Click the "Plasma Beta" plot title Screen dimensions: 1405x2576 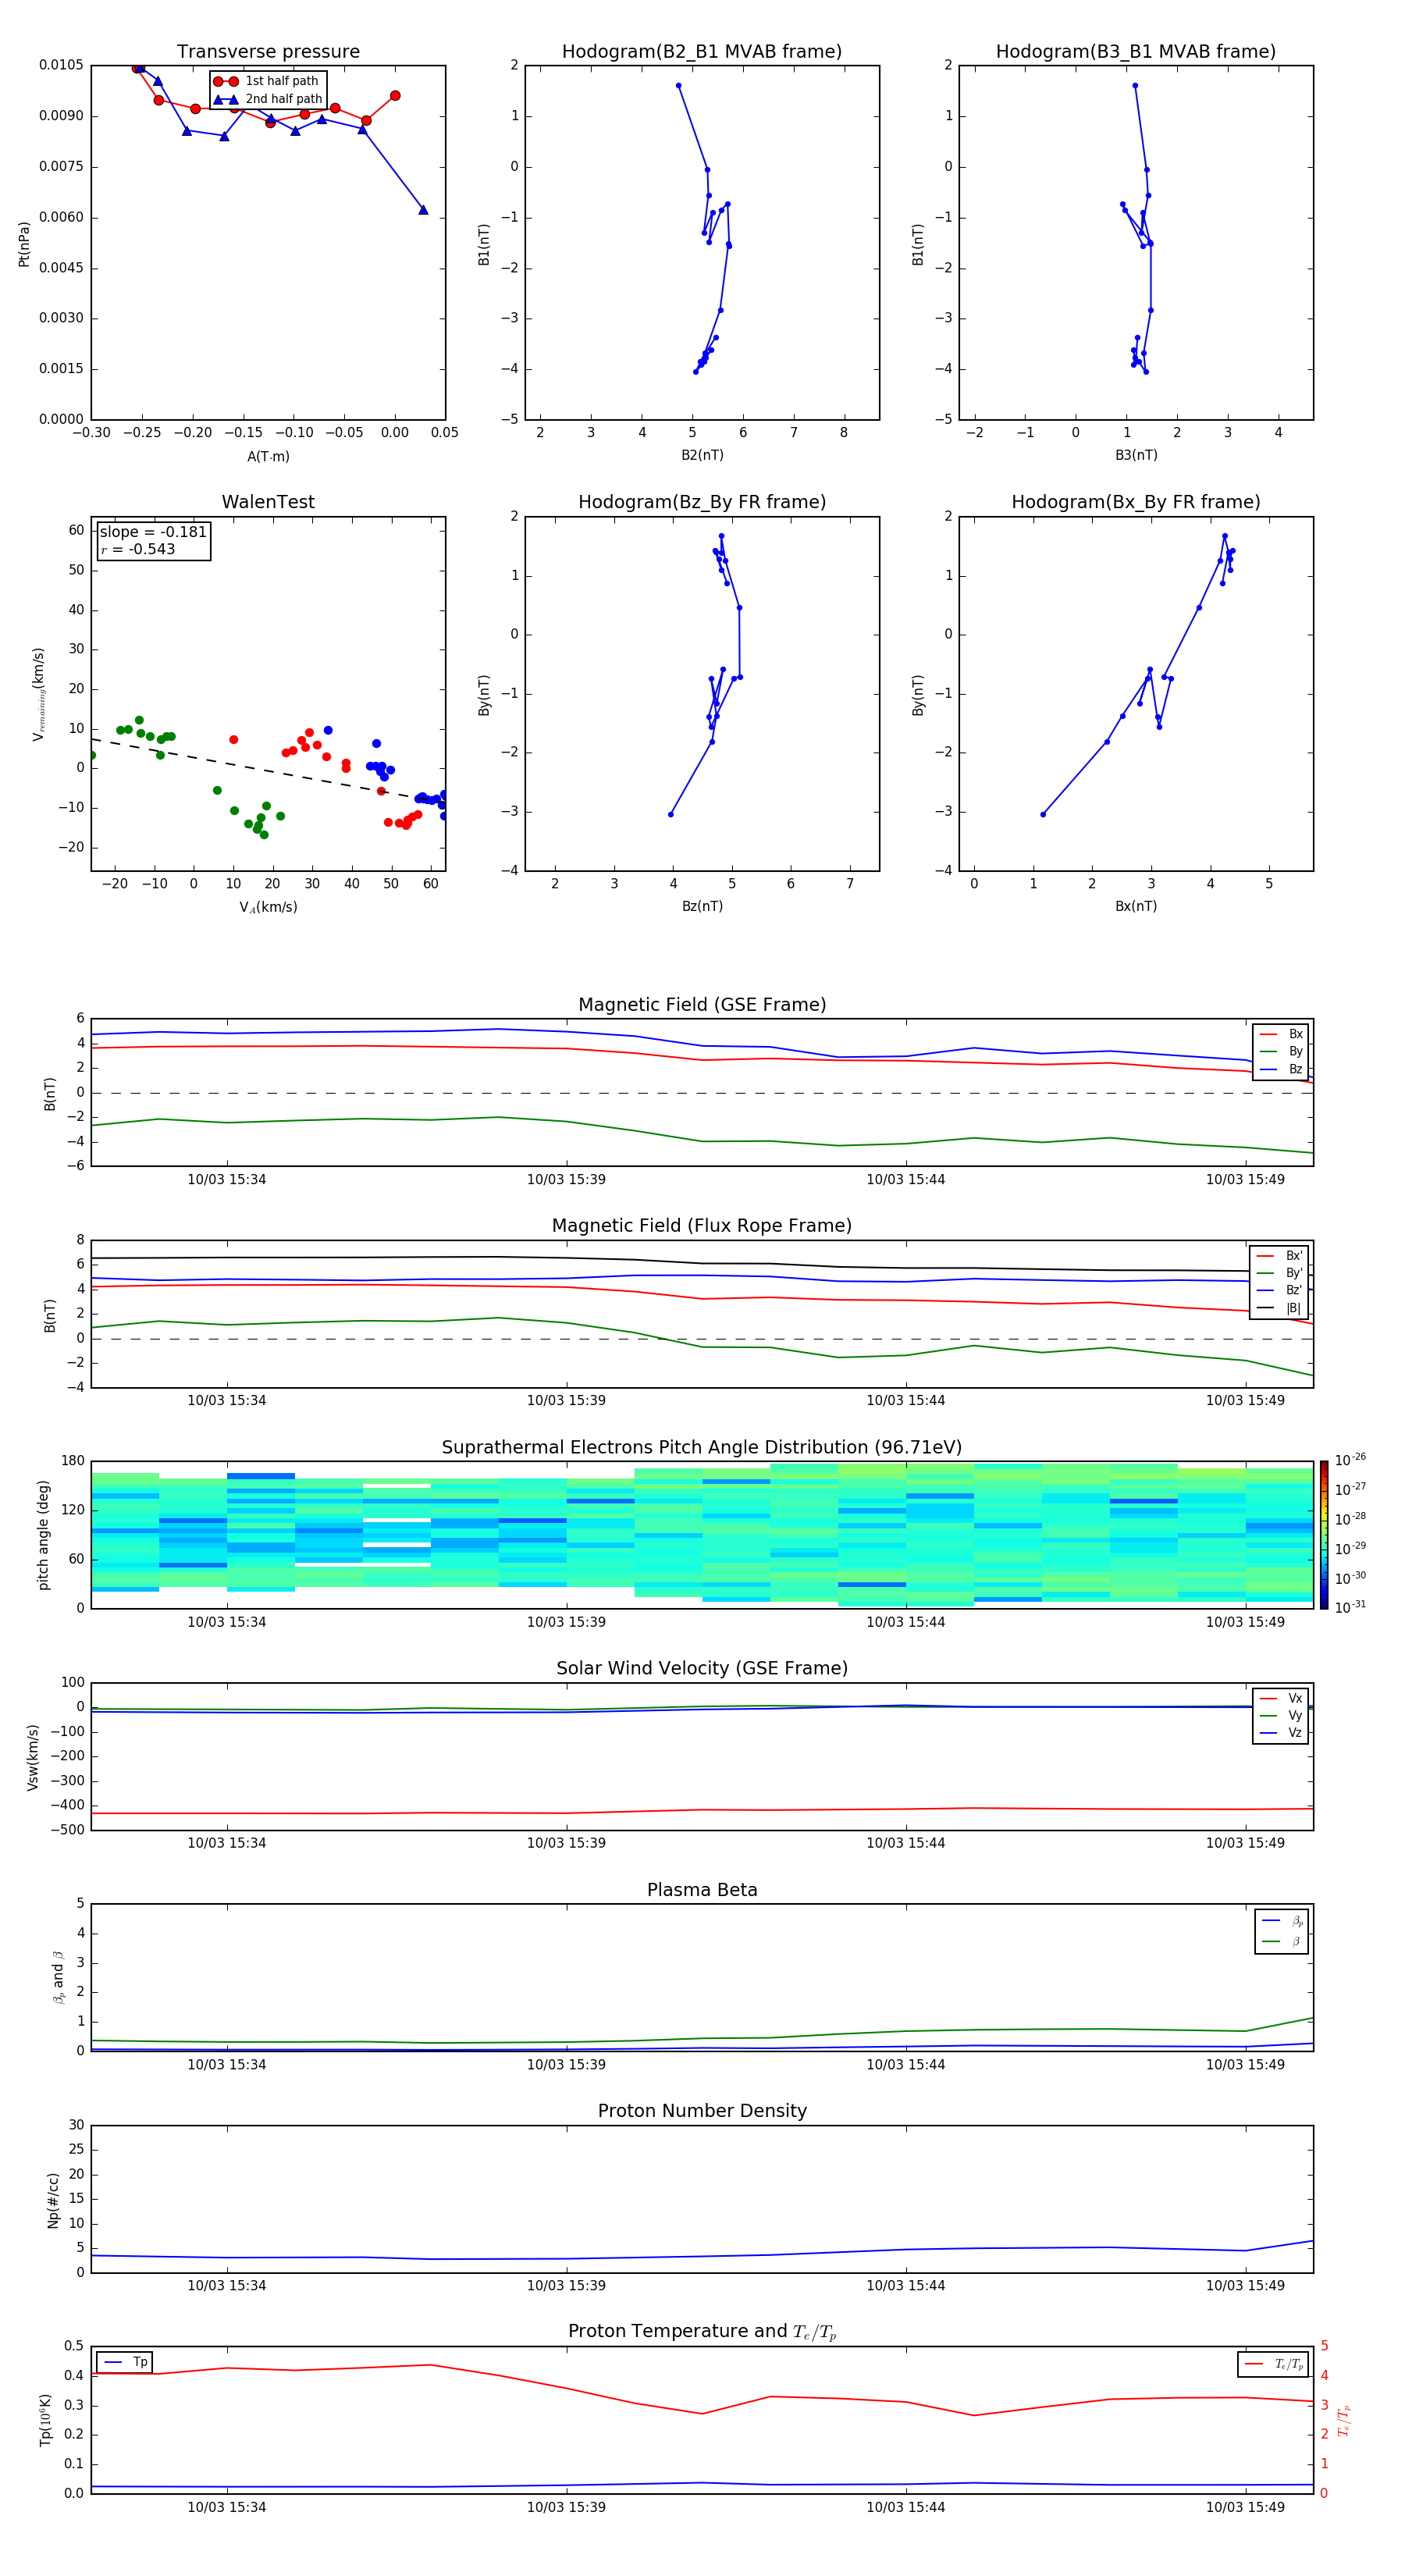pyautogui.click(x=701, y=1890)
